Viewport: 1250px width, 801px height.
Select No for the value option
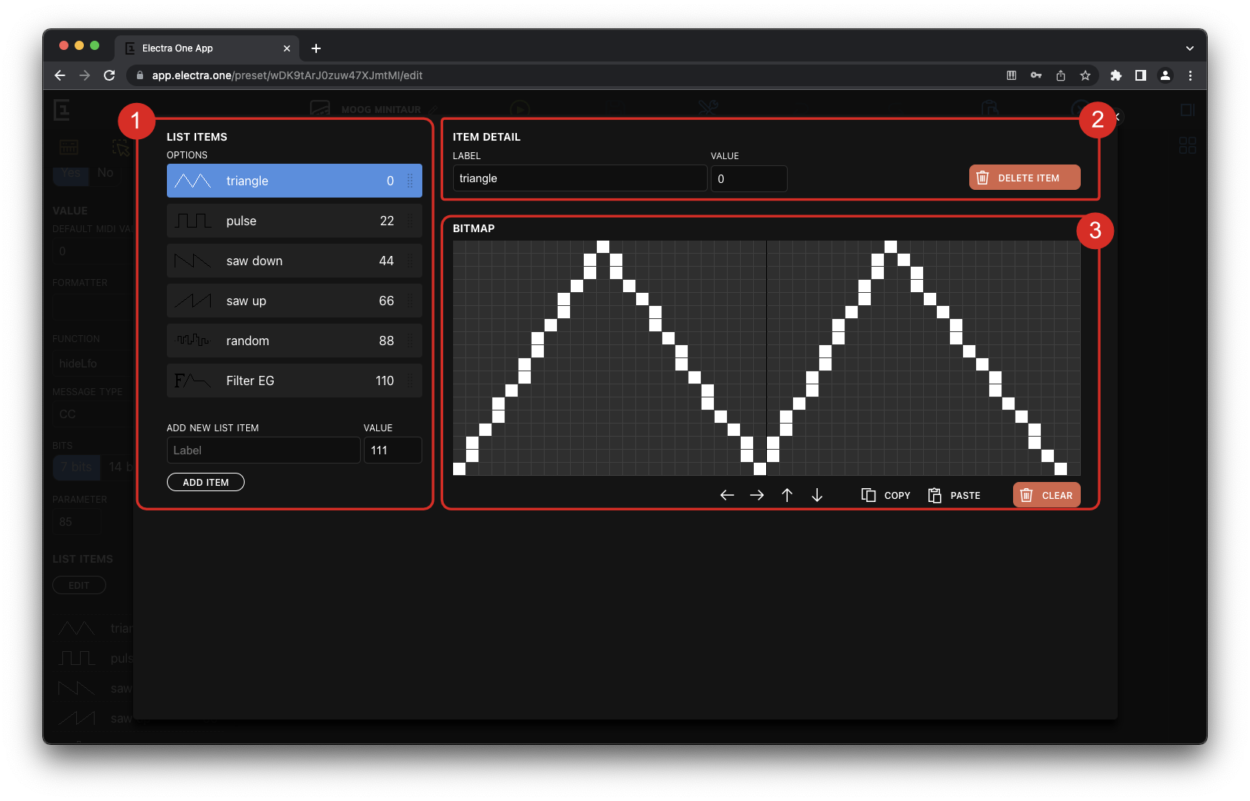105,172
